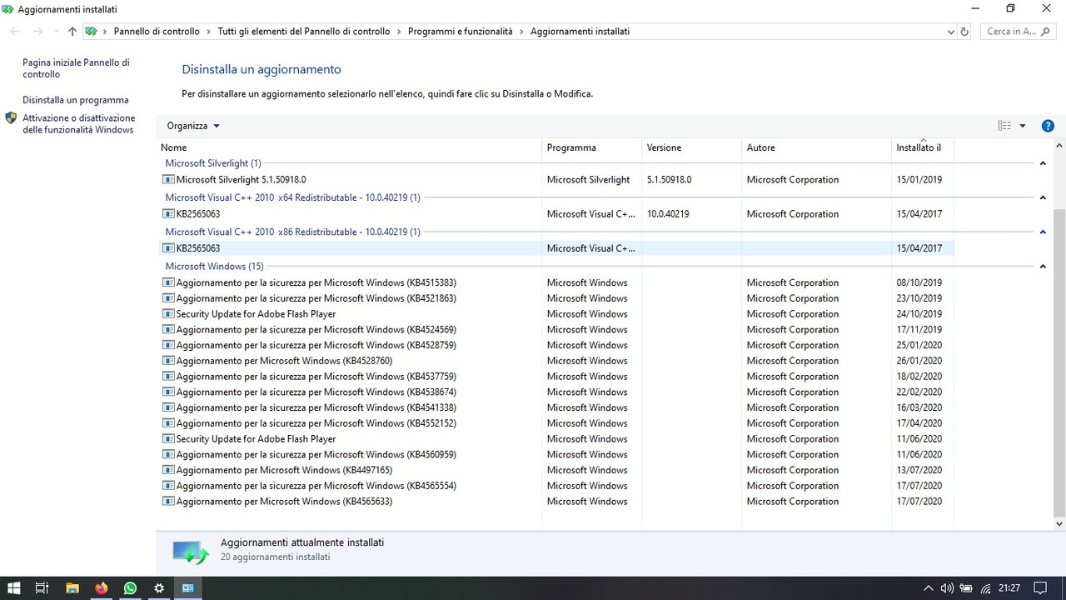
Task: Open recent locations dropdown beside navigation arrows
Action: (x=56, y=32)
